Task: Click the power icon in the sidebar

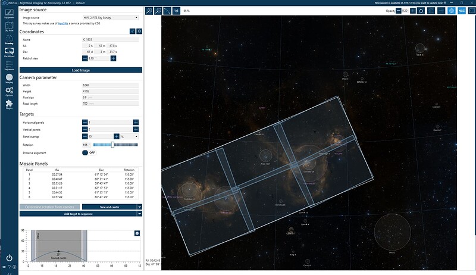Action: pos(9,258)
